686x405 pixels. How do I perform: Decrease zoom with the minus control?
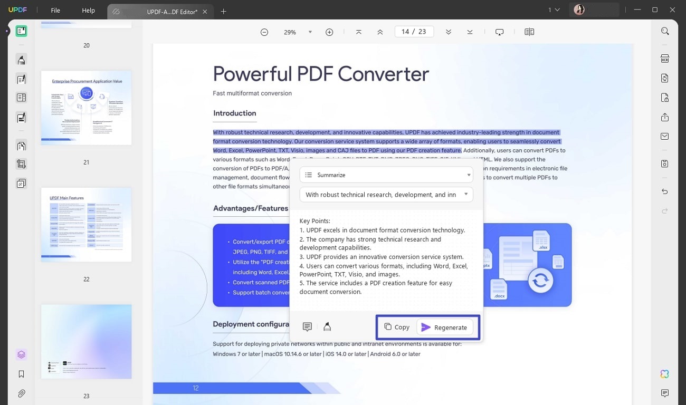[264, 32]
